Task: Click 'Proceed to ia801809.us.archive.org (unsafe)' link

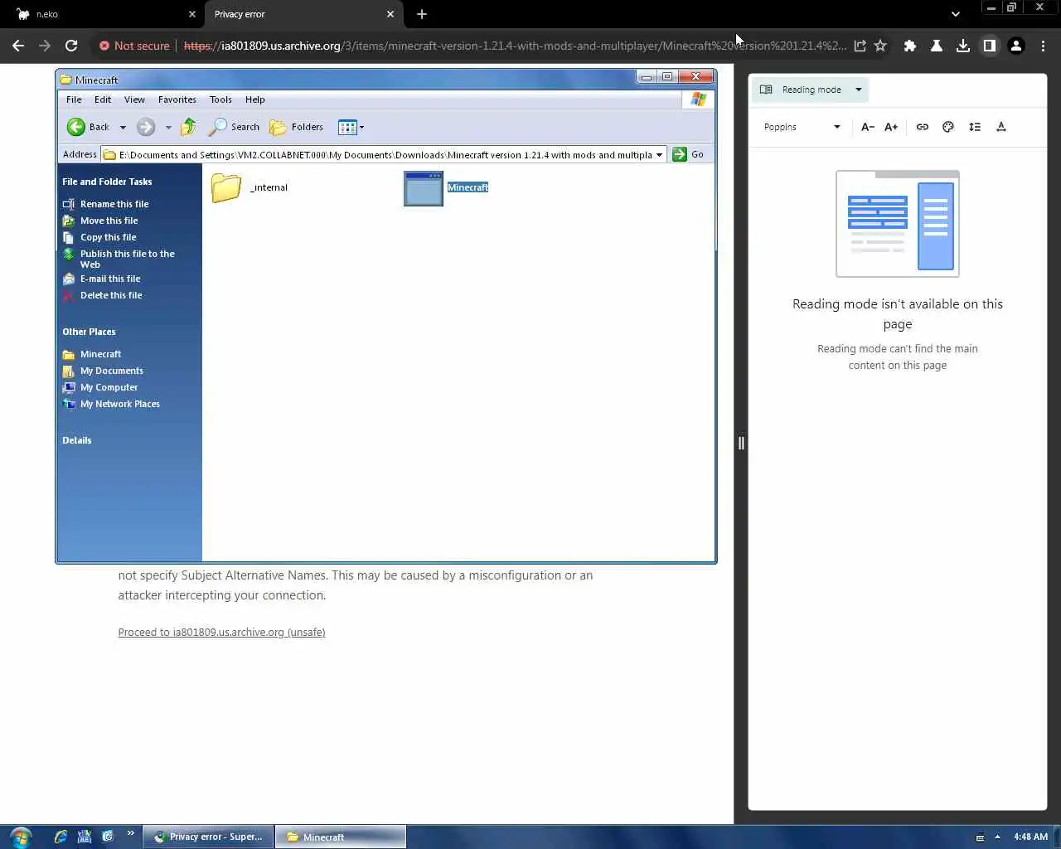Action: pyautogui.click(x=221, y=633)
